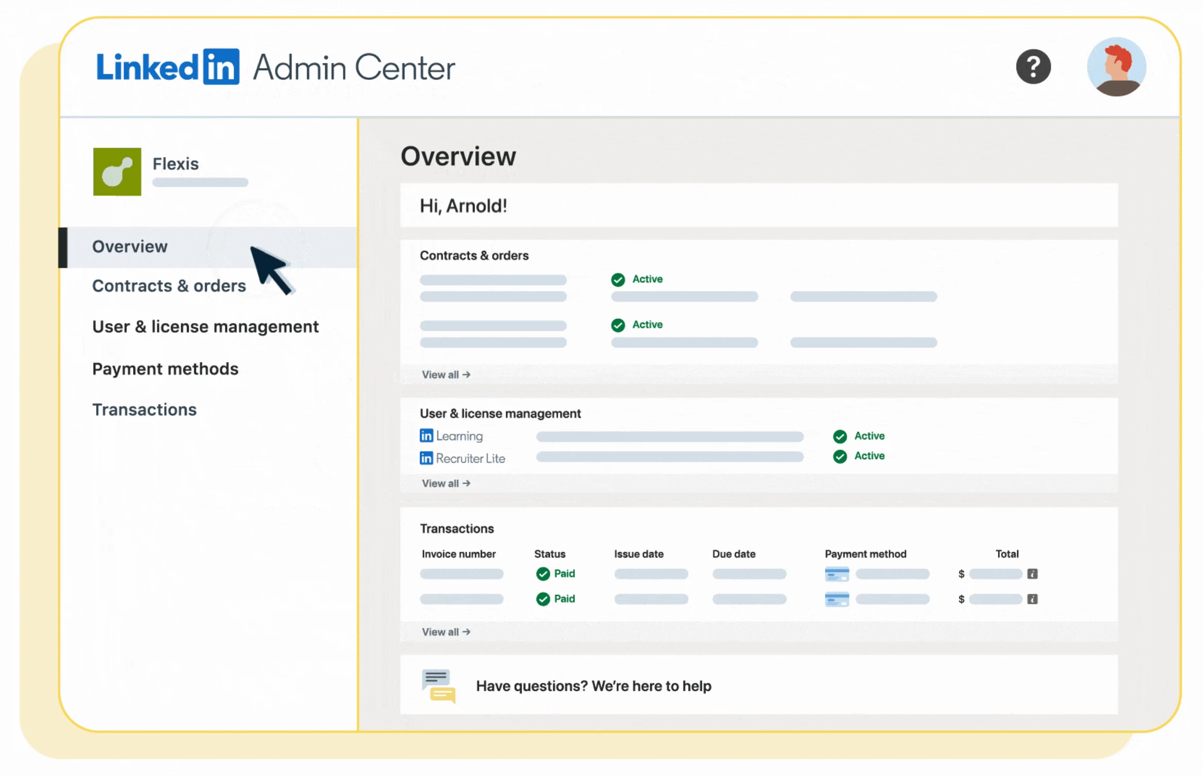Click the LinkedIn Learning product icon
Screen dimensions: 1203x776
tap(426, 436)
